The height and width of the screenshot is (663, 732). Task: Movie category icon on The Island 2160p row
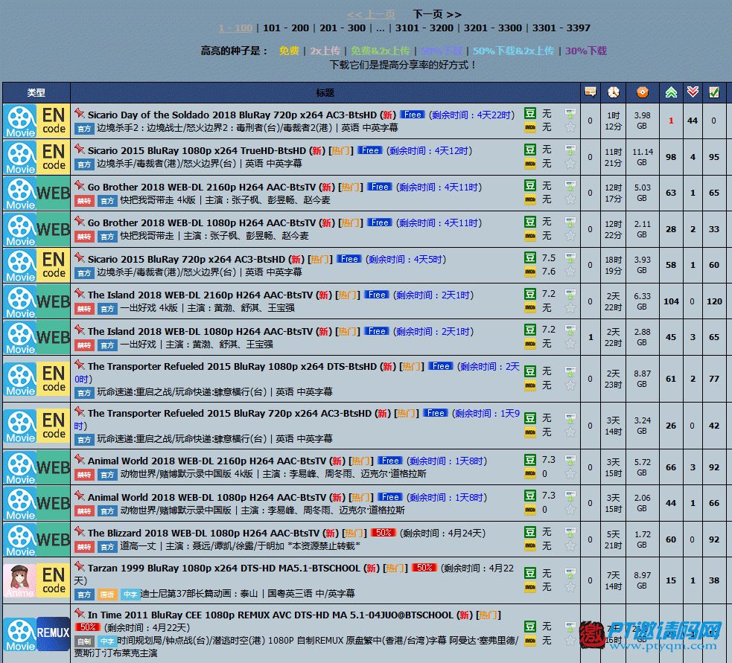pyautogui.click(x=21, y=302)
